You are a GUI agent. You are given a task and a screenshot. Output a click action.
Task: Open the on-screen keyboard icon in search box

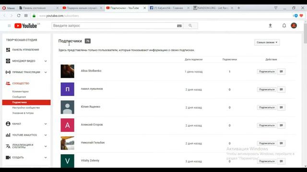pyautogui.click(x=179, y=26)
